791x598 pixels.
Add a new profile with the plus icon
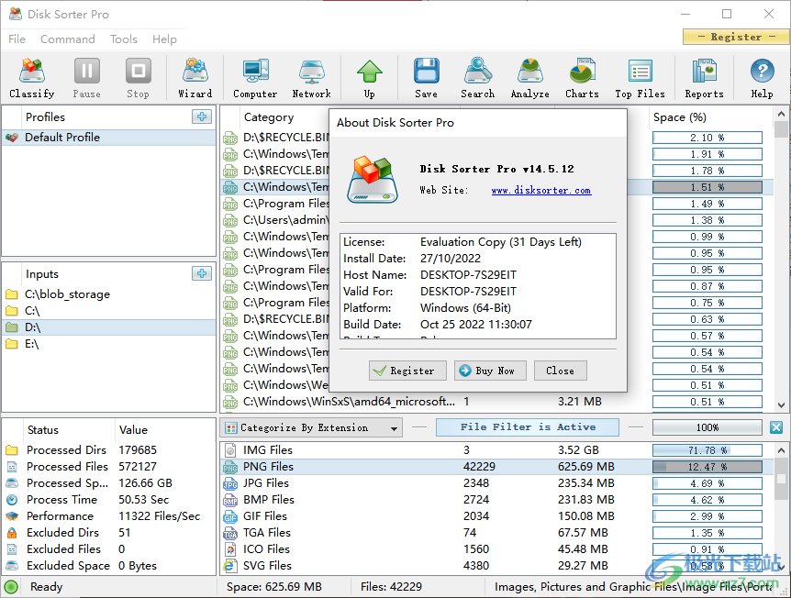pos(202,116)
